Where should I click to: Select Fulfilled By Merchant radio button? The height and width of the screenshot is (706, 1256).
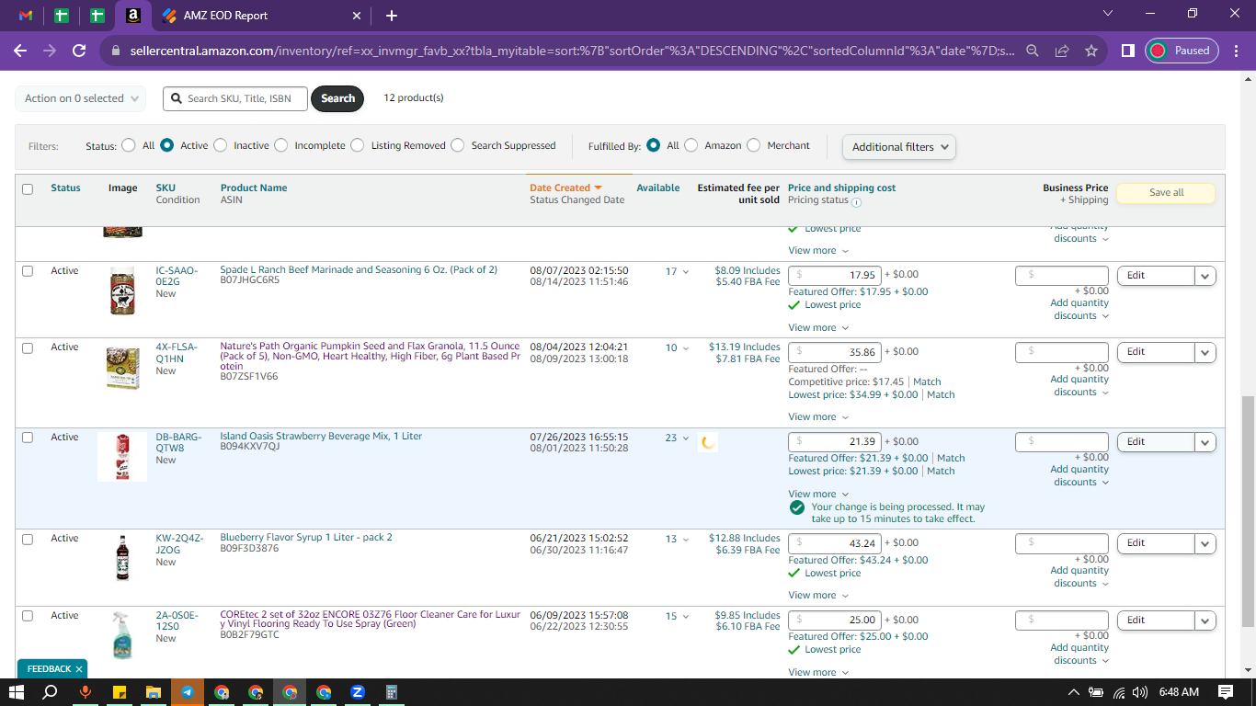coord(753,145)
